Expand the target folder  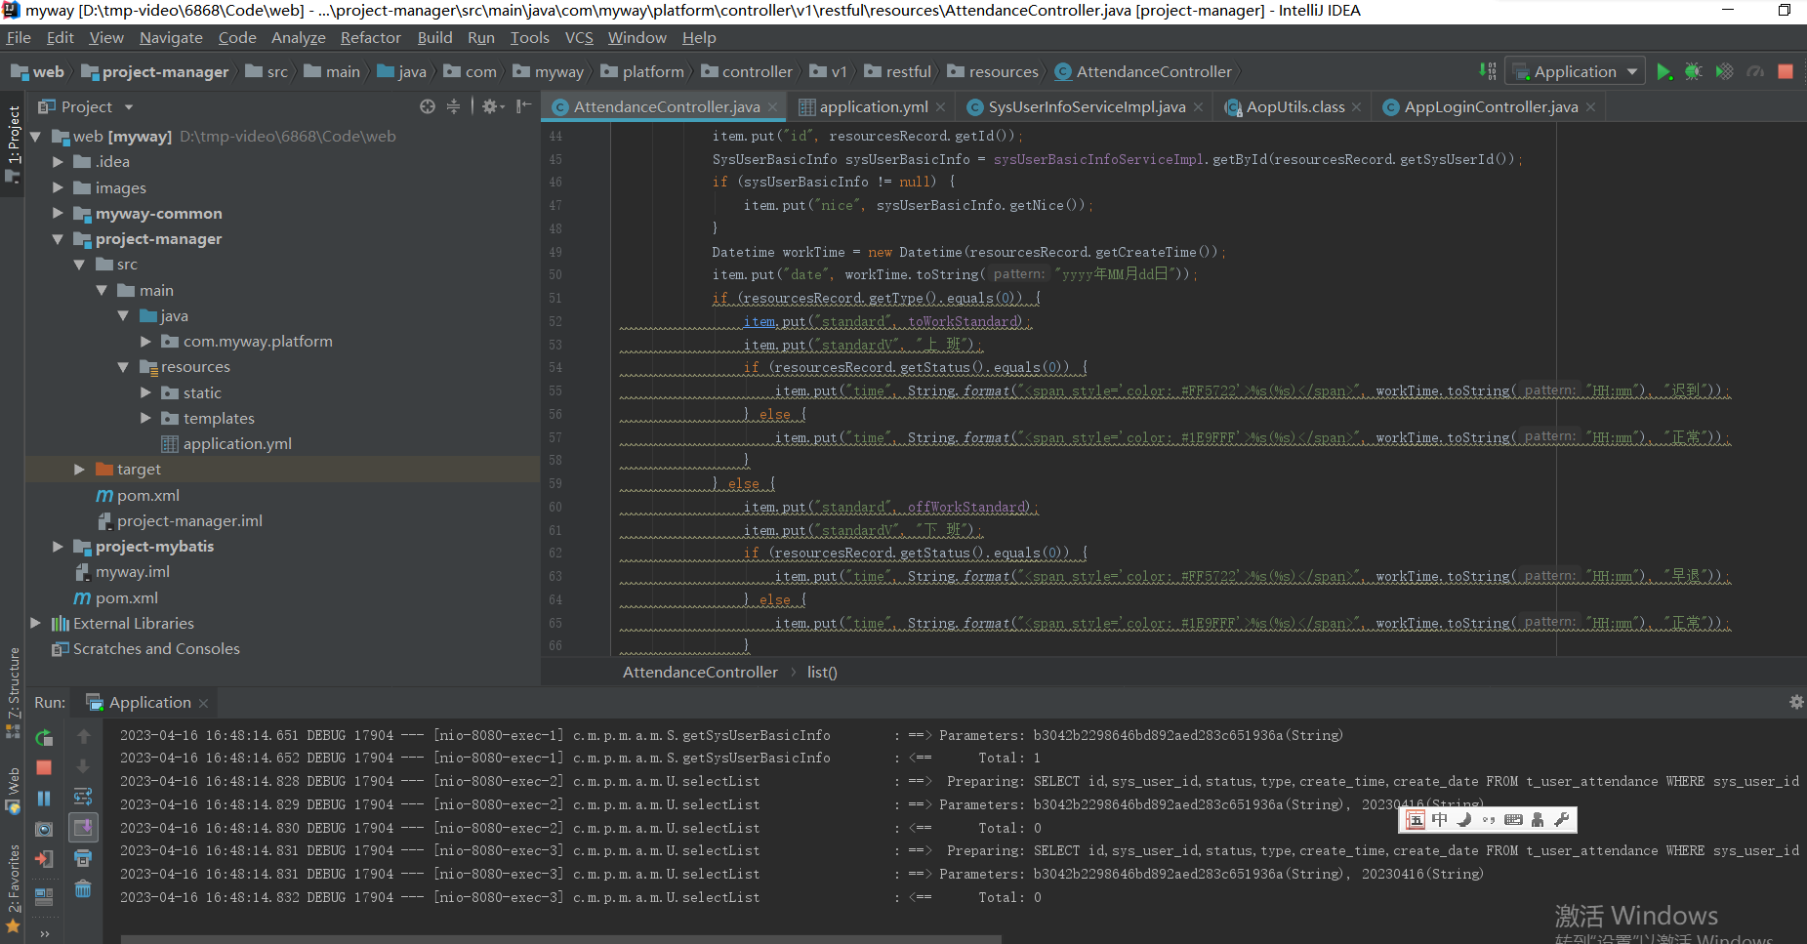79,470
